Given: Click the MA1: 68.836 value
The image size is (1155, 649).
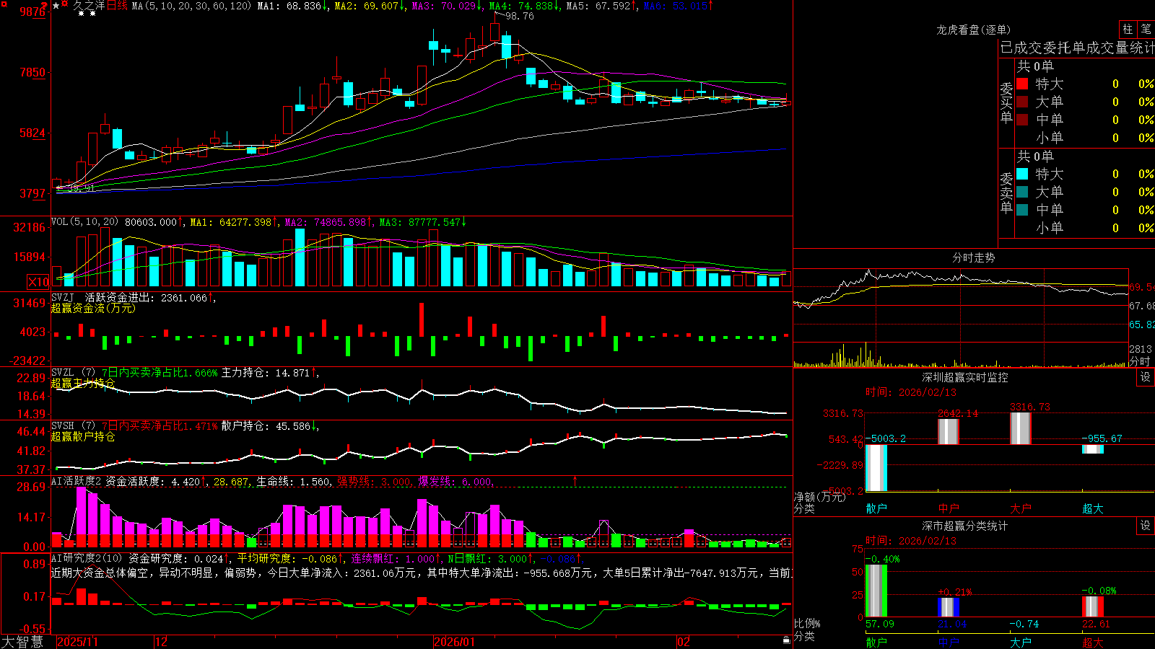Looking at the screenshot, I should click(291, 6).
